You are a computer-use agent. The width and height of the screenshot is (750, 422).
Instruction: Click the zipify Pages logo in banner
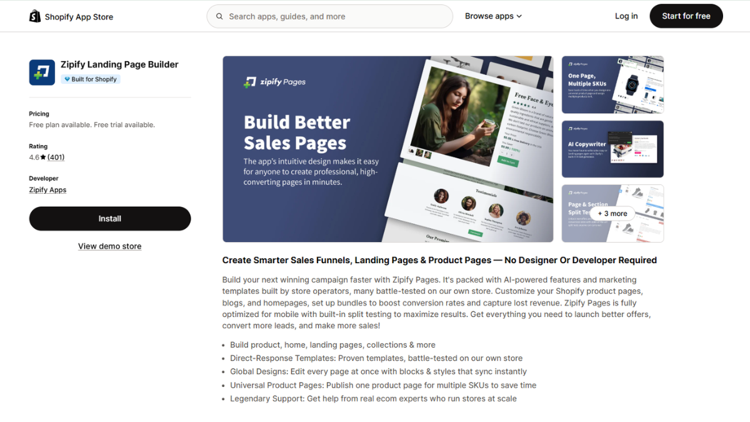pyautogui.click(x=274, y=82)
